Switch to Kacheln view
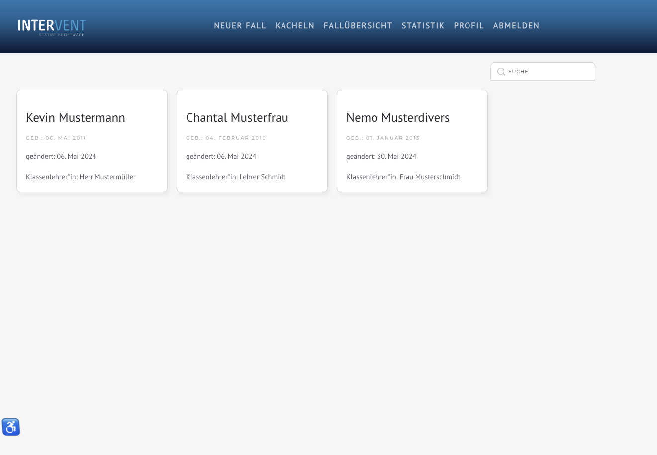The width and height of the screenshot is (657, 455). coord(295,26)
